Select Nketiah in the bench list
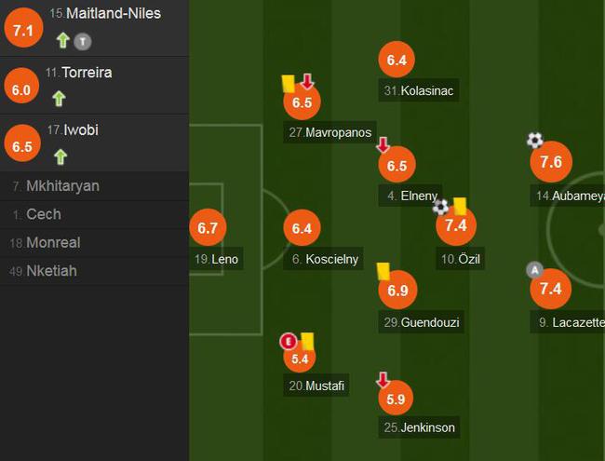Viewport: 605px width, 461px height. pyautogui.click(x=94, y=271)
